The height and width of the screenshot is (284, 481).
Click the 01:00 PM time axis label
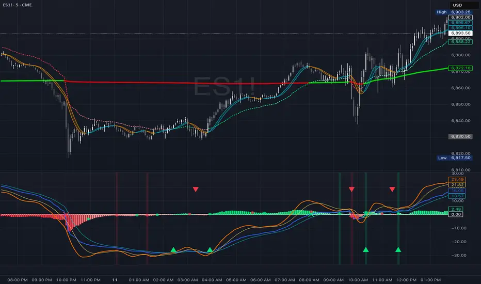tap(431, 280)
